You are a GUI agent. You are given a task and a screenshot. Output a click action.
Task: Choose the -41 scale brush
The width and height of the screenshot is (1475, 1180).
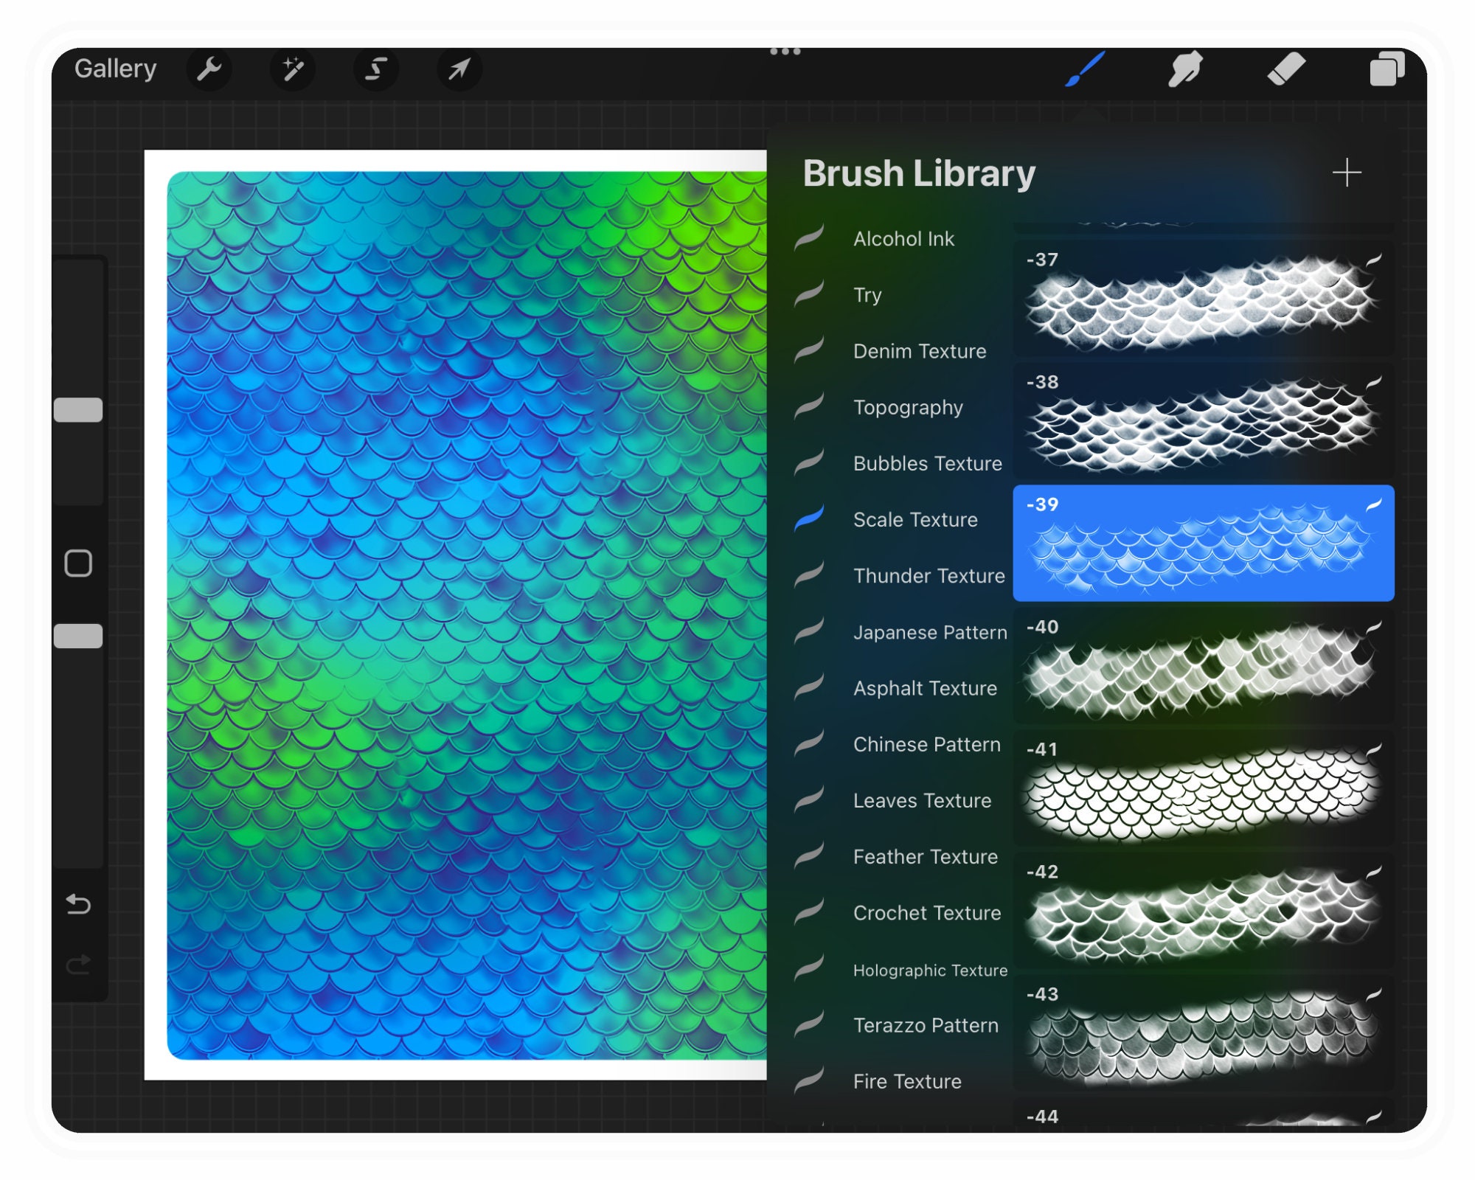[1203, 788]
